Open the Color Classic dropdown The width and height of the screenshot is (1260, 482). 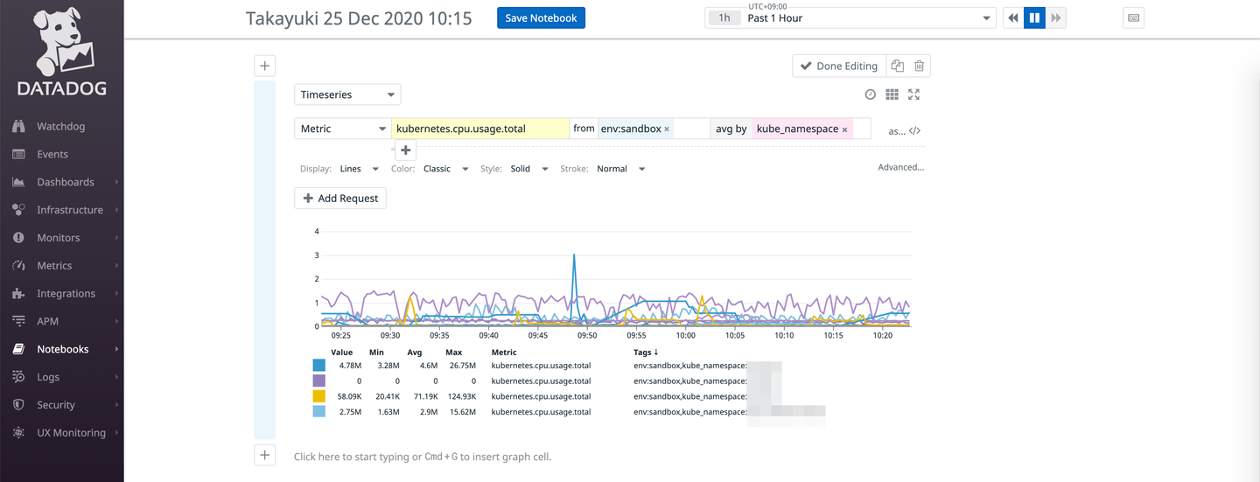point(444,169)
